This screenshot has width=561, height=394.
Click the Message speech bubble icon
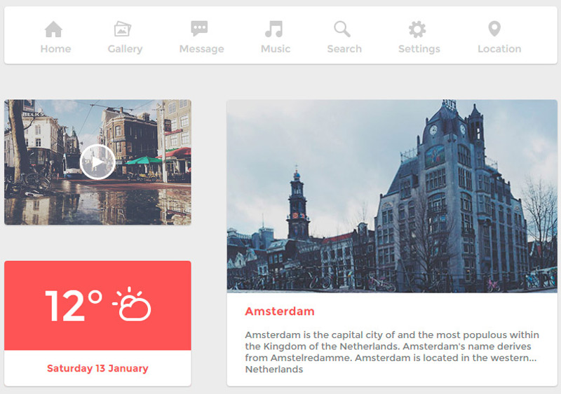point(199,29)
